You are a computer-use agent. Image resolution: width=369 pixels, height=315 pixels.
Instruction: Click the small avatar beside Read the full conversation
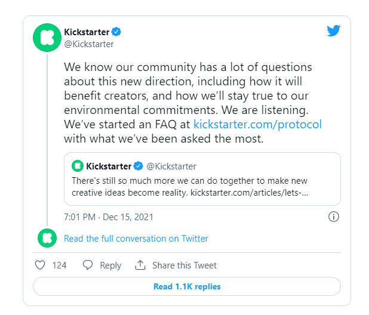click(x=47, y=239)
